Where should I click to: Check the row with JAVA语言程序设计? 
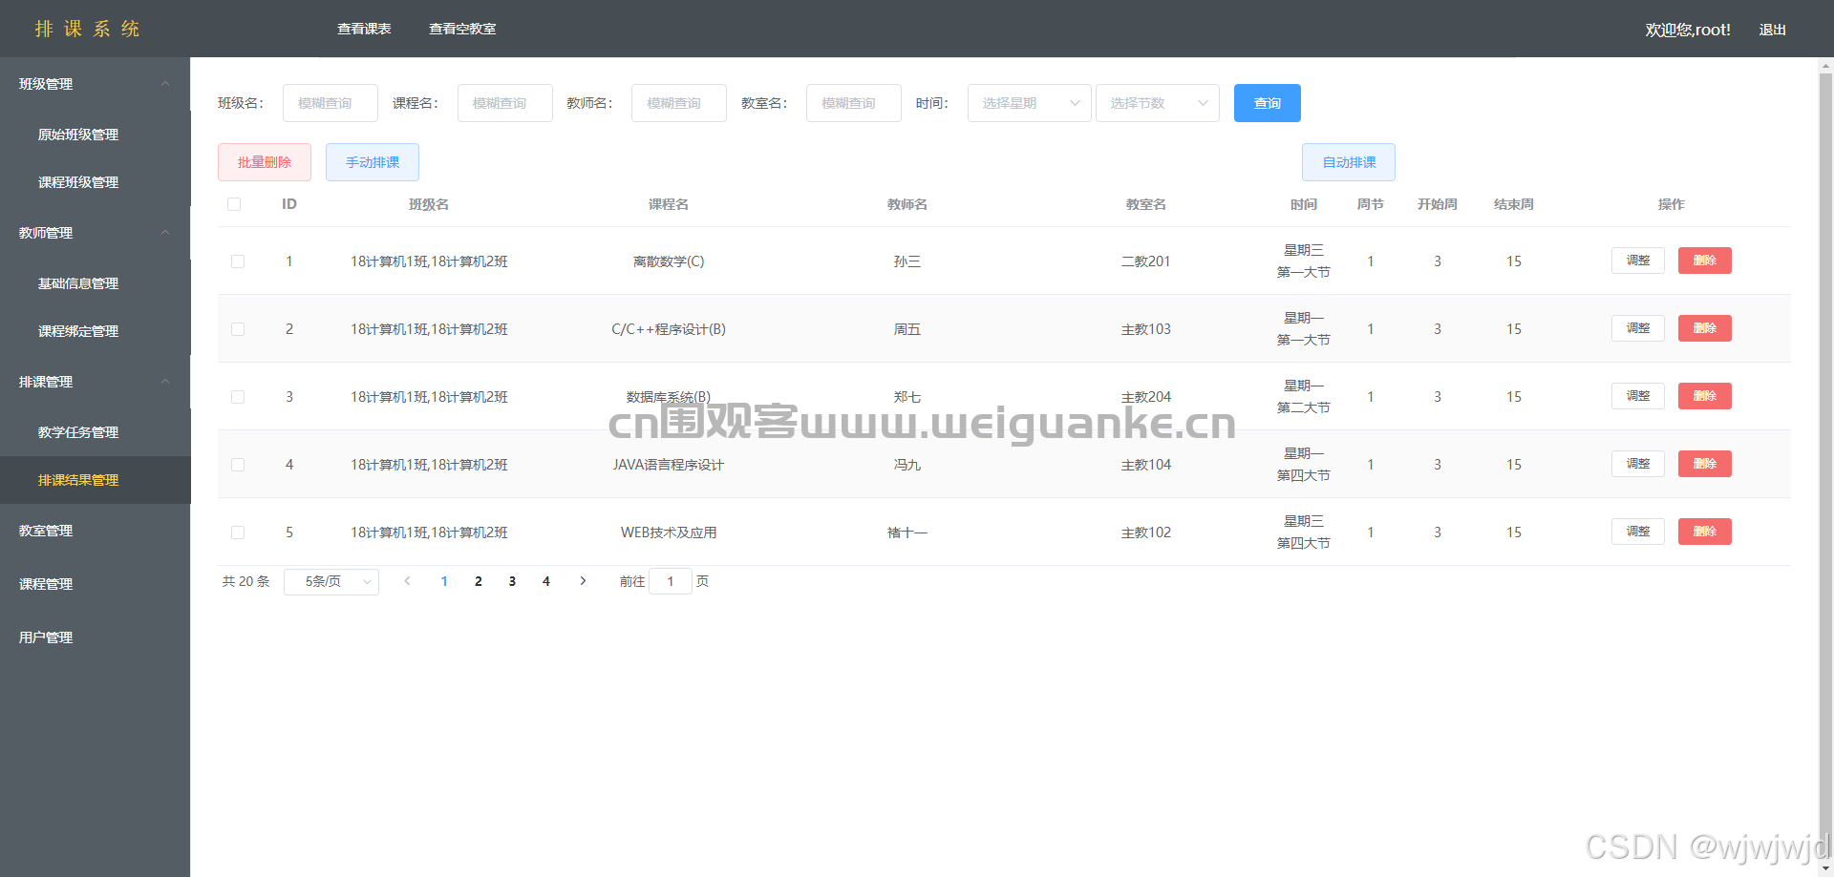coord(238,465)
